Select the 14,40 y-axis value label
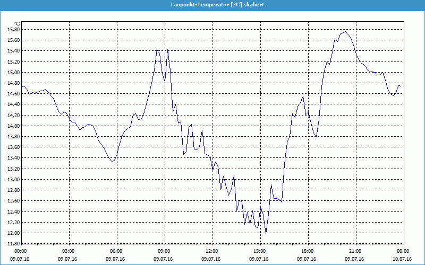425x265 pixels. click(13, 104)
